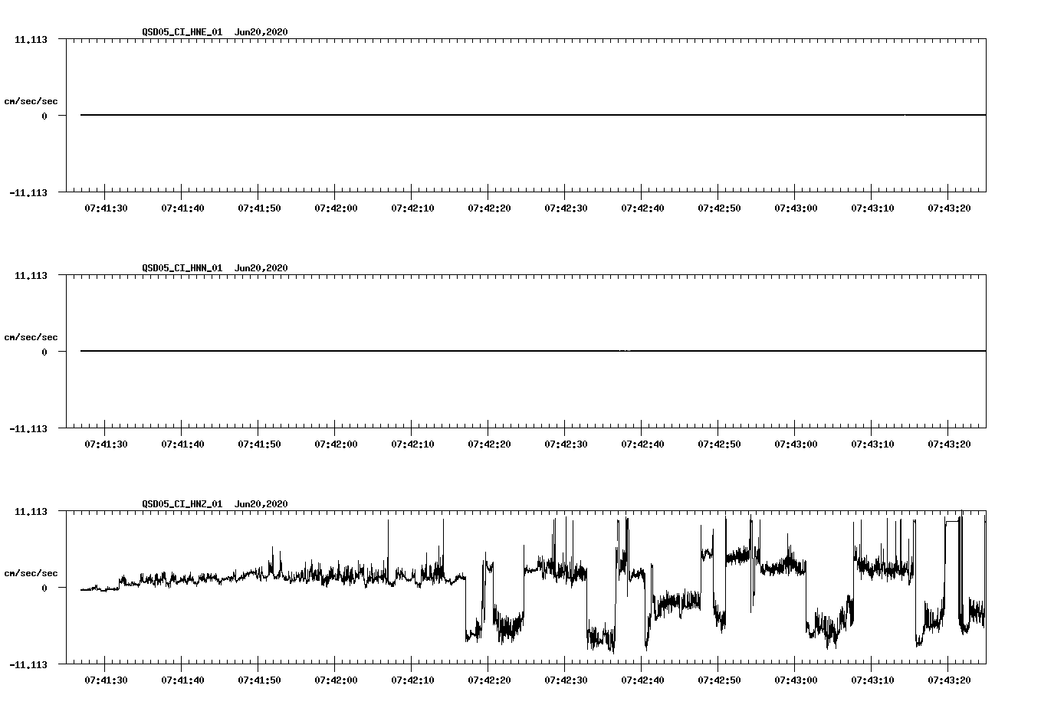Click the 07:41:50 label under HNN plot
Image resolution: width=1041 pixels, height=708 pixels.
(259, 444)
